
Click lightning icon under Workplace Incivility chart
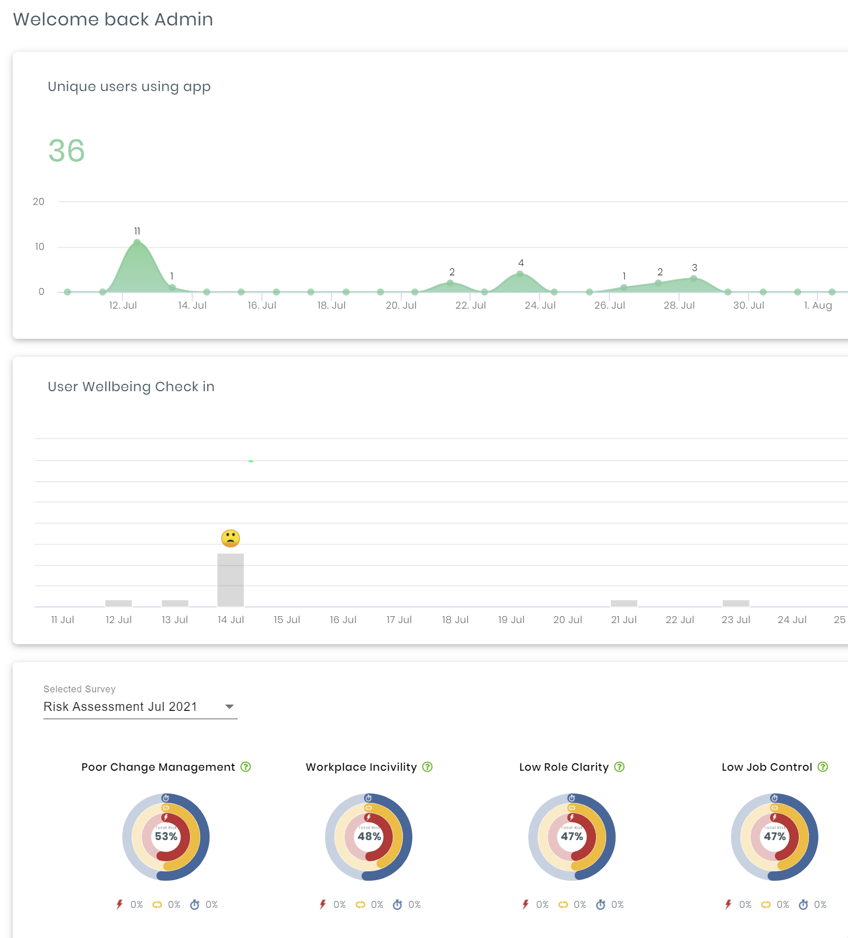coord(323,905)
